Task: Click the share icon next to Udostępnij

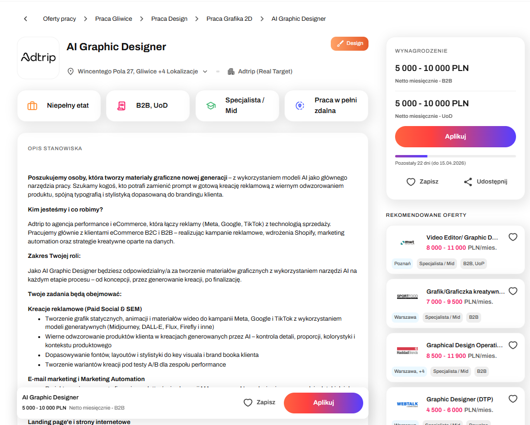Action: (x=468, y=182)
